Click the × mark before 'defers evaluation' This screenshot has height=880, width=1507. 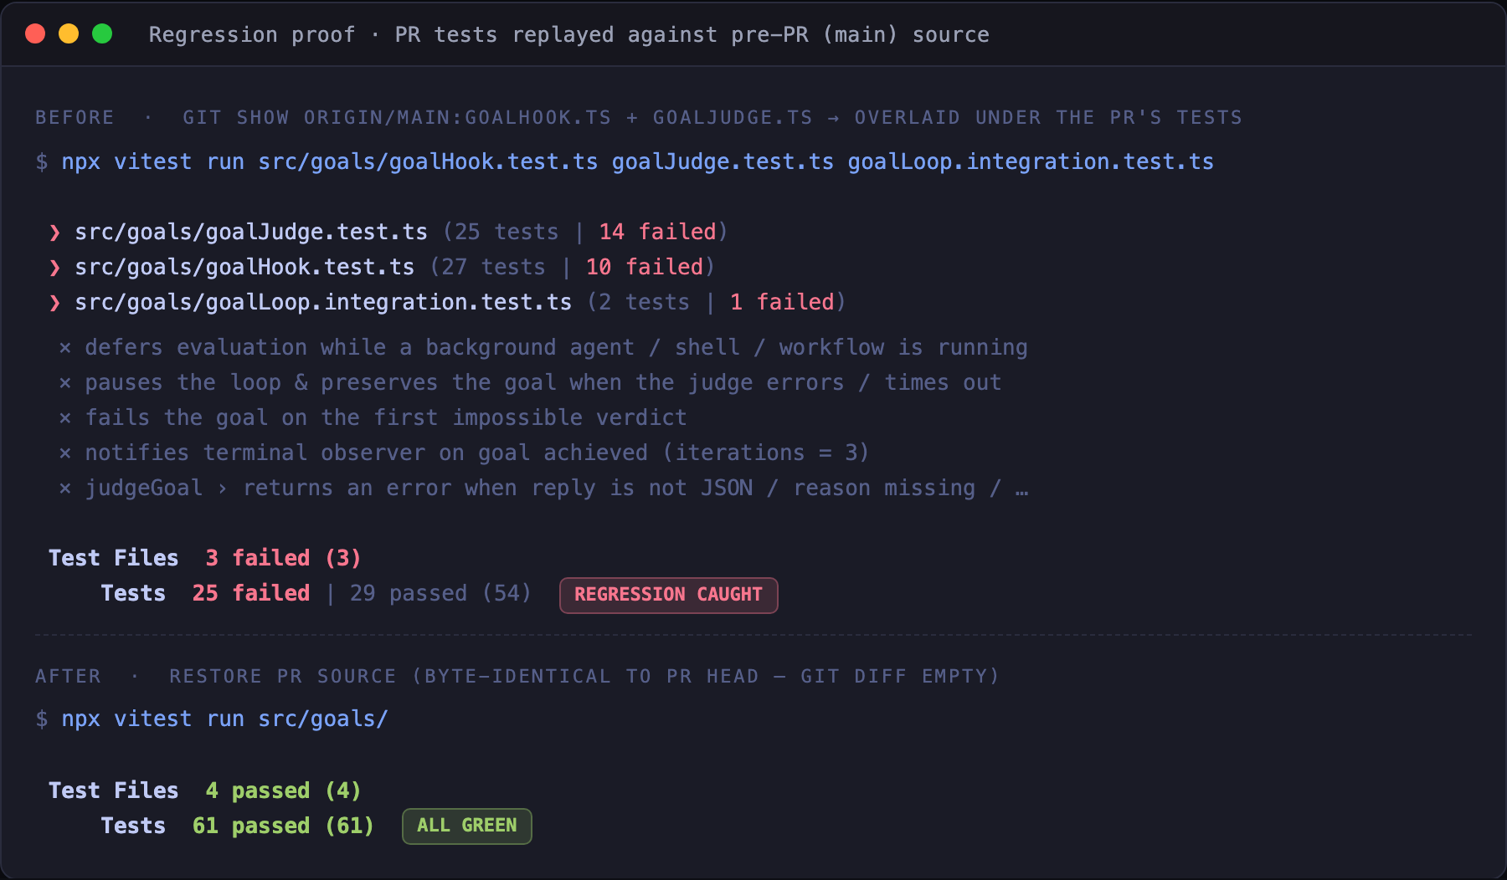click(65, 348)
